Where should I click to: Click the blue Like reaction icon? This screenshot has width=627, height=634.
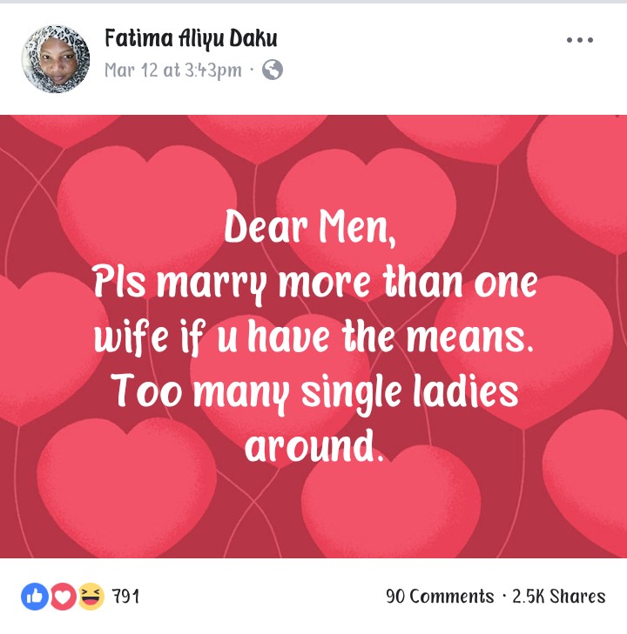34,596
